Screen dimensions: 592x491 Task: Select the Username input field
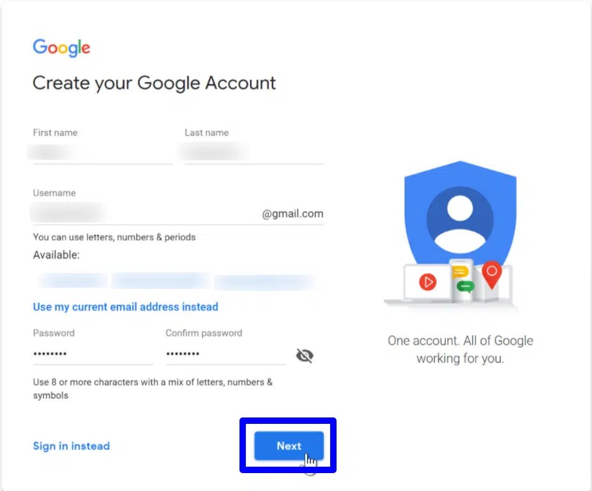click(146, 213)
